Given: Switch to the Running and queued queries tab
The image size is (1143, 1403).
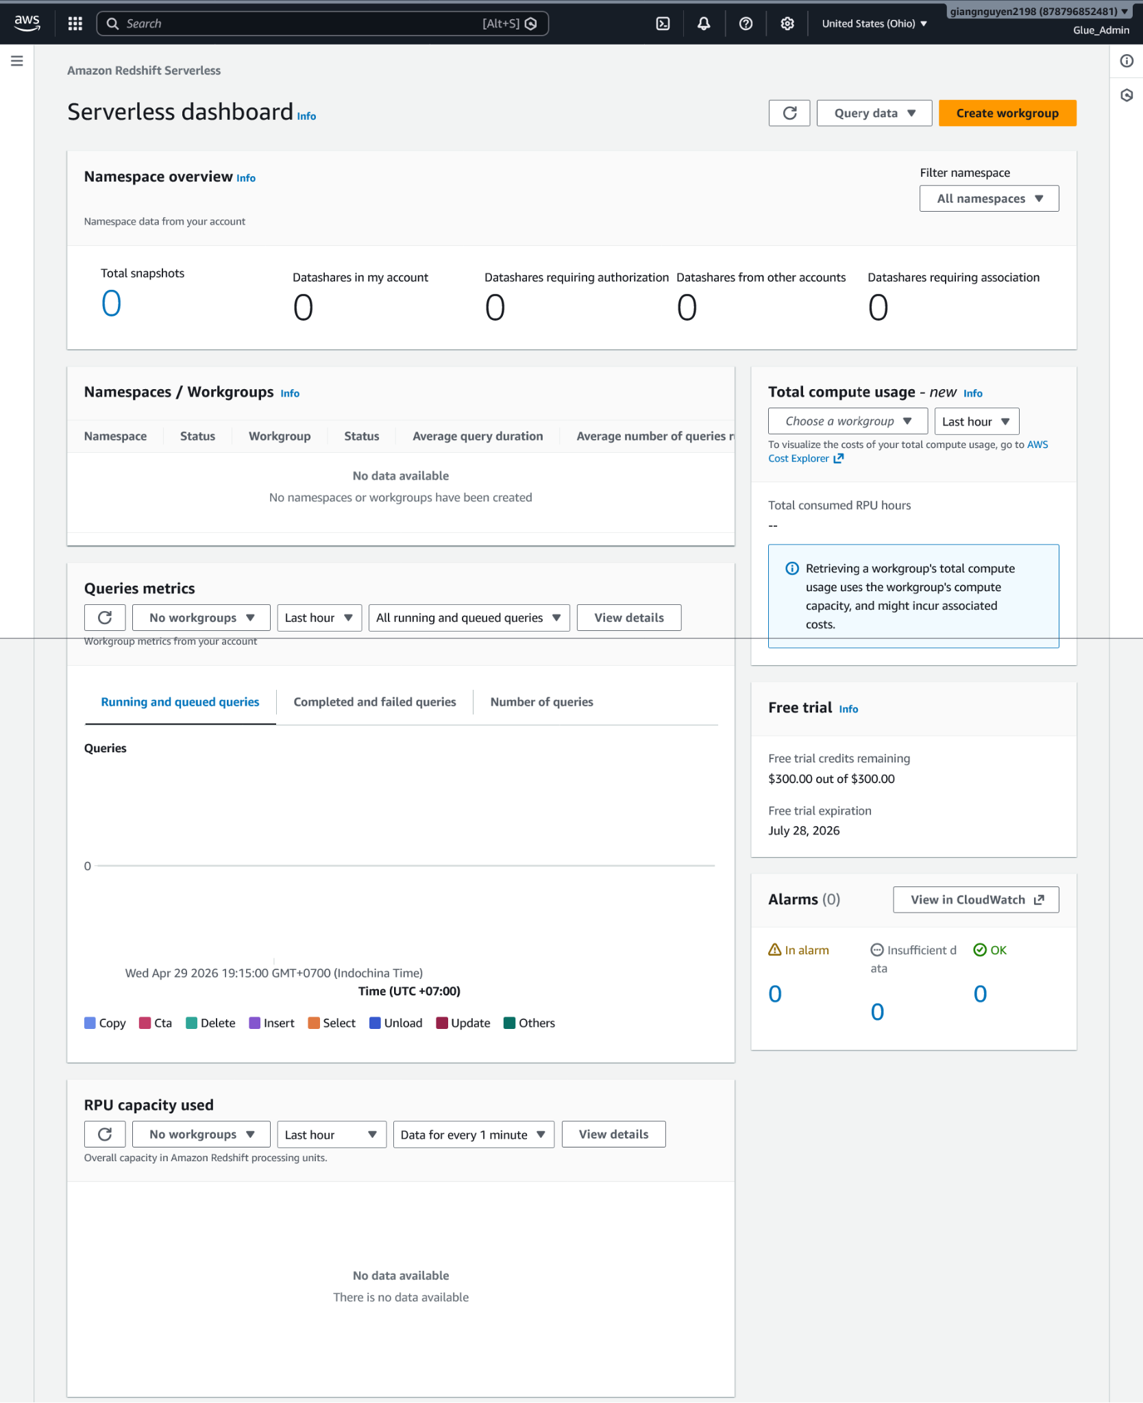Looking at the screenshot, I should (180, 701).
